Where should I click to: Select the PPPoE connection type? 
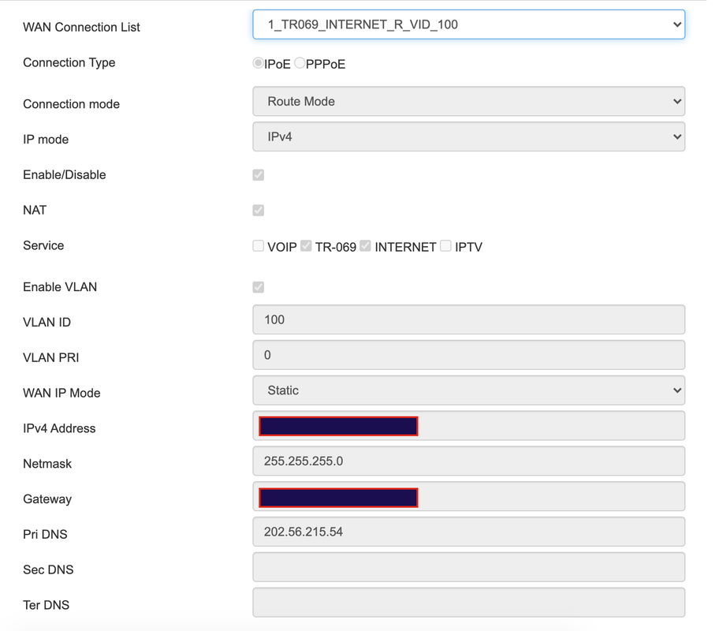[x=300, y=63]
